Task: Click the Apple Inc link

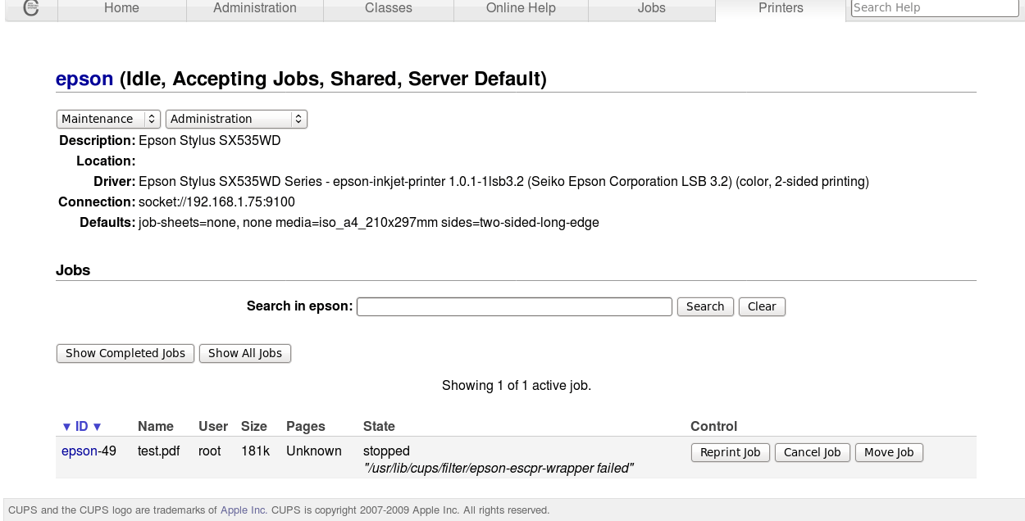Action: coord(242,510)
